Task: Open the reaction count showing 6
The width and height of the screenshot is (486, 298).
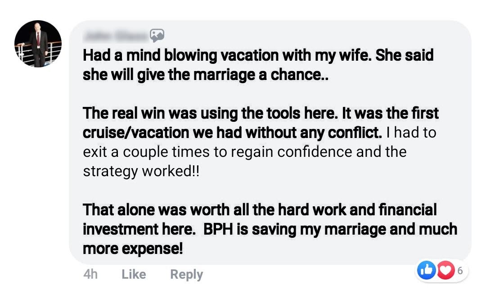Action: [460, 270]
